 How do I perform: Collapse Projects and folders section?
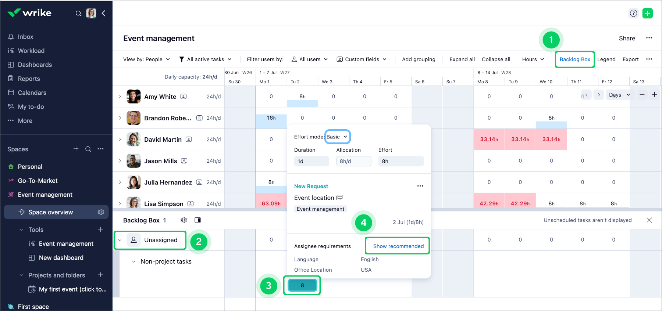coord(21,275)
